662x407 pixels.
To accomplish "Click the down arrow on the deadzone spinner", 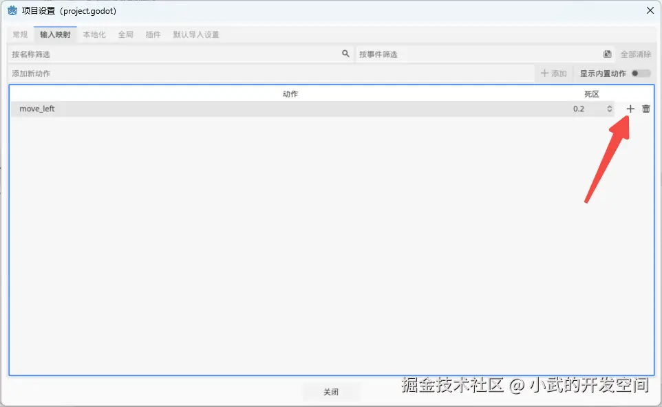I will [x=609, y=111].
